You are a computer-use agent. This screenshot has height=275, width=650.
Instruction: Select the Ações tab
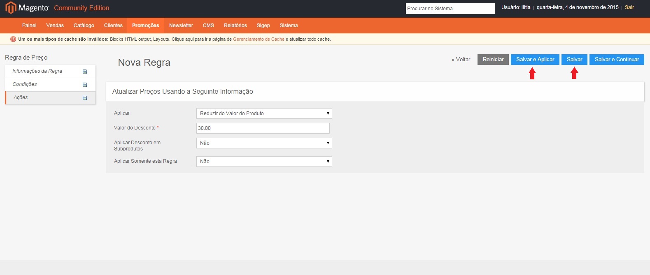pos(50,97)
